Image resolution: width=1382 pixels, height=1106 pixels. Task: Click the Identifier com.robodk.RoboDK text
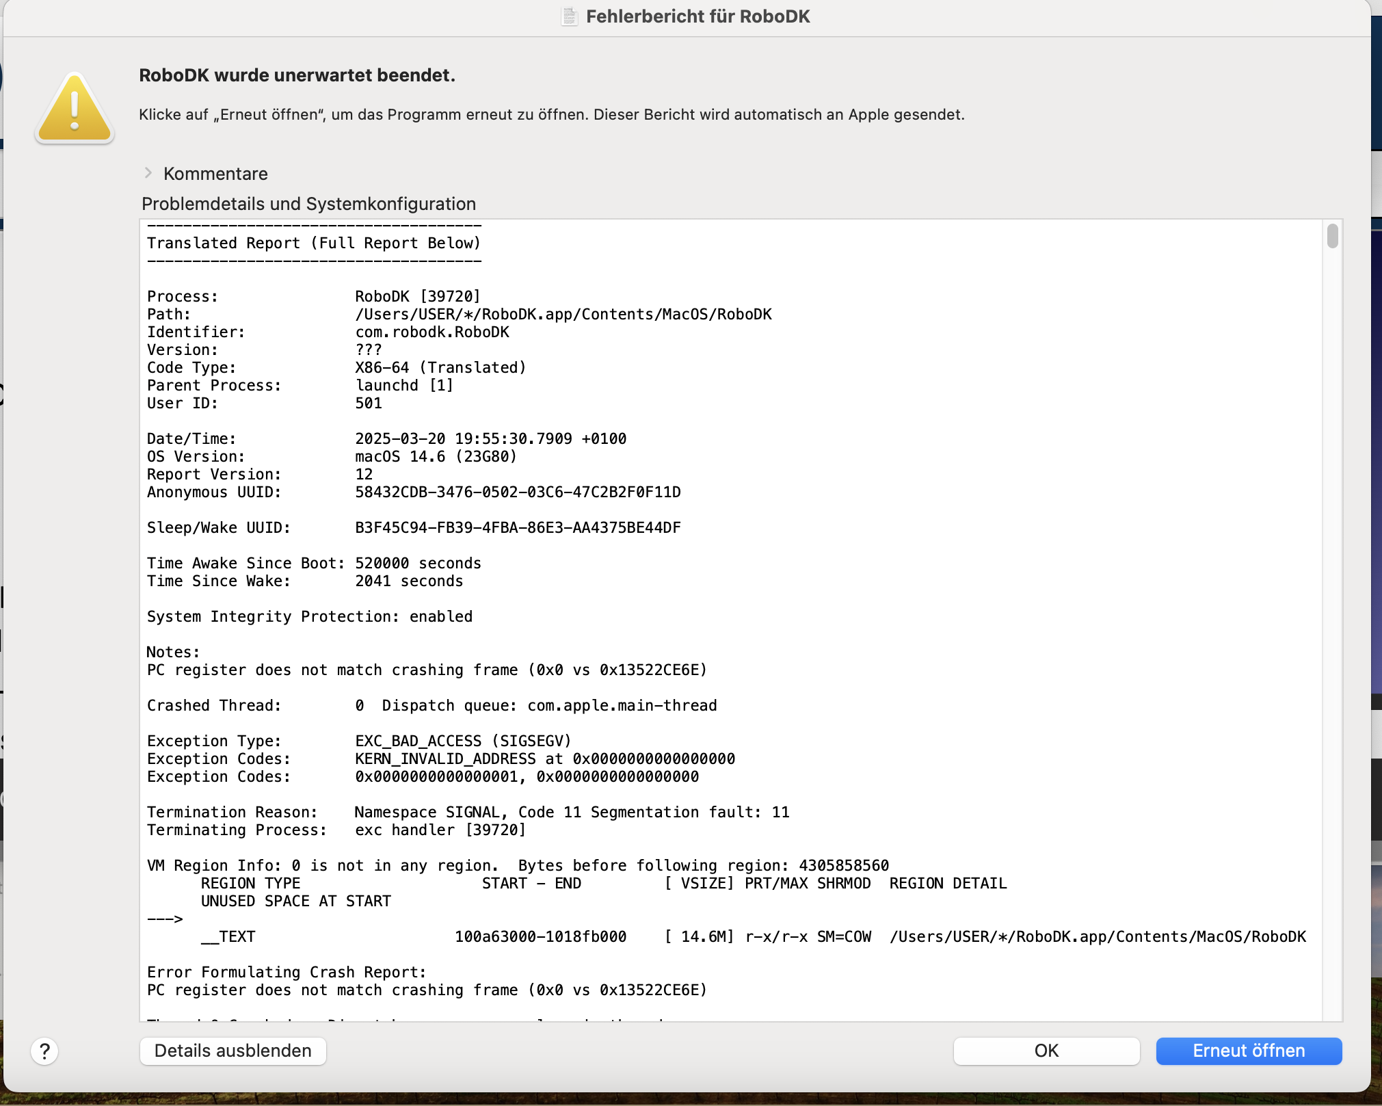click(x=432, y=332)
